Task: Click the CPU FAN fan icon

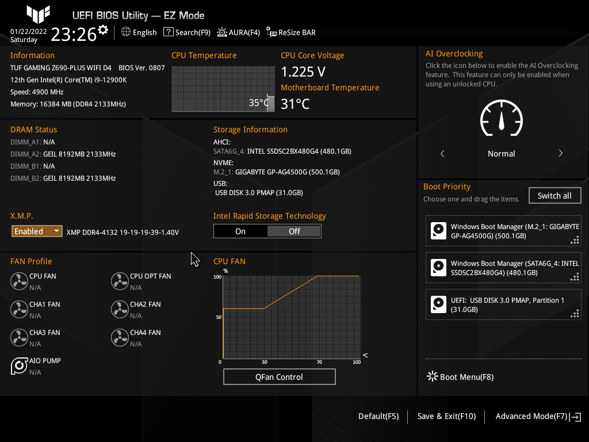Action: pyautogui.click(x=19, y=281)
